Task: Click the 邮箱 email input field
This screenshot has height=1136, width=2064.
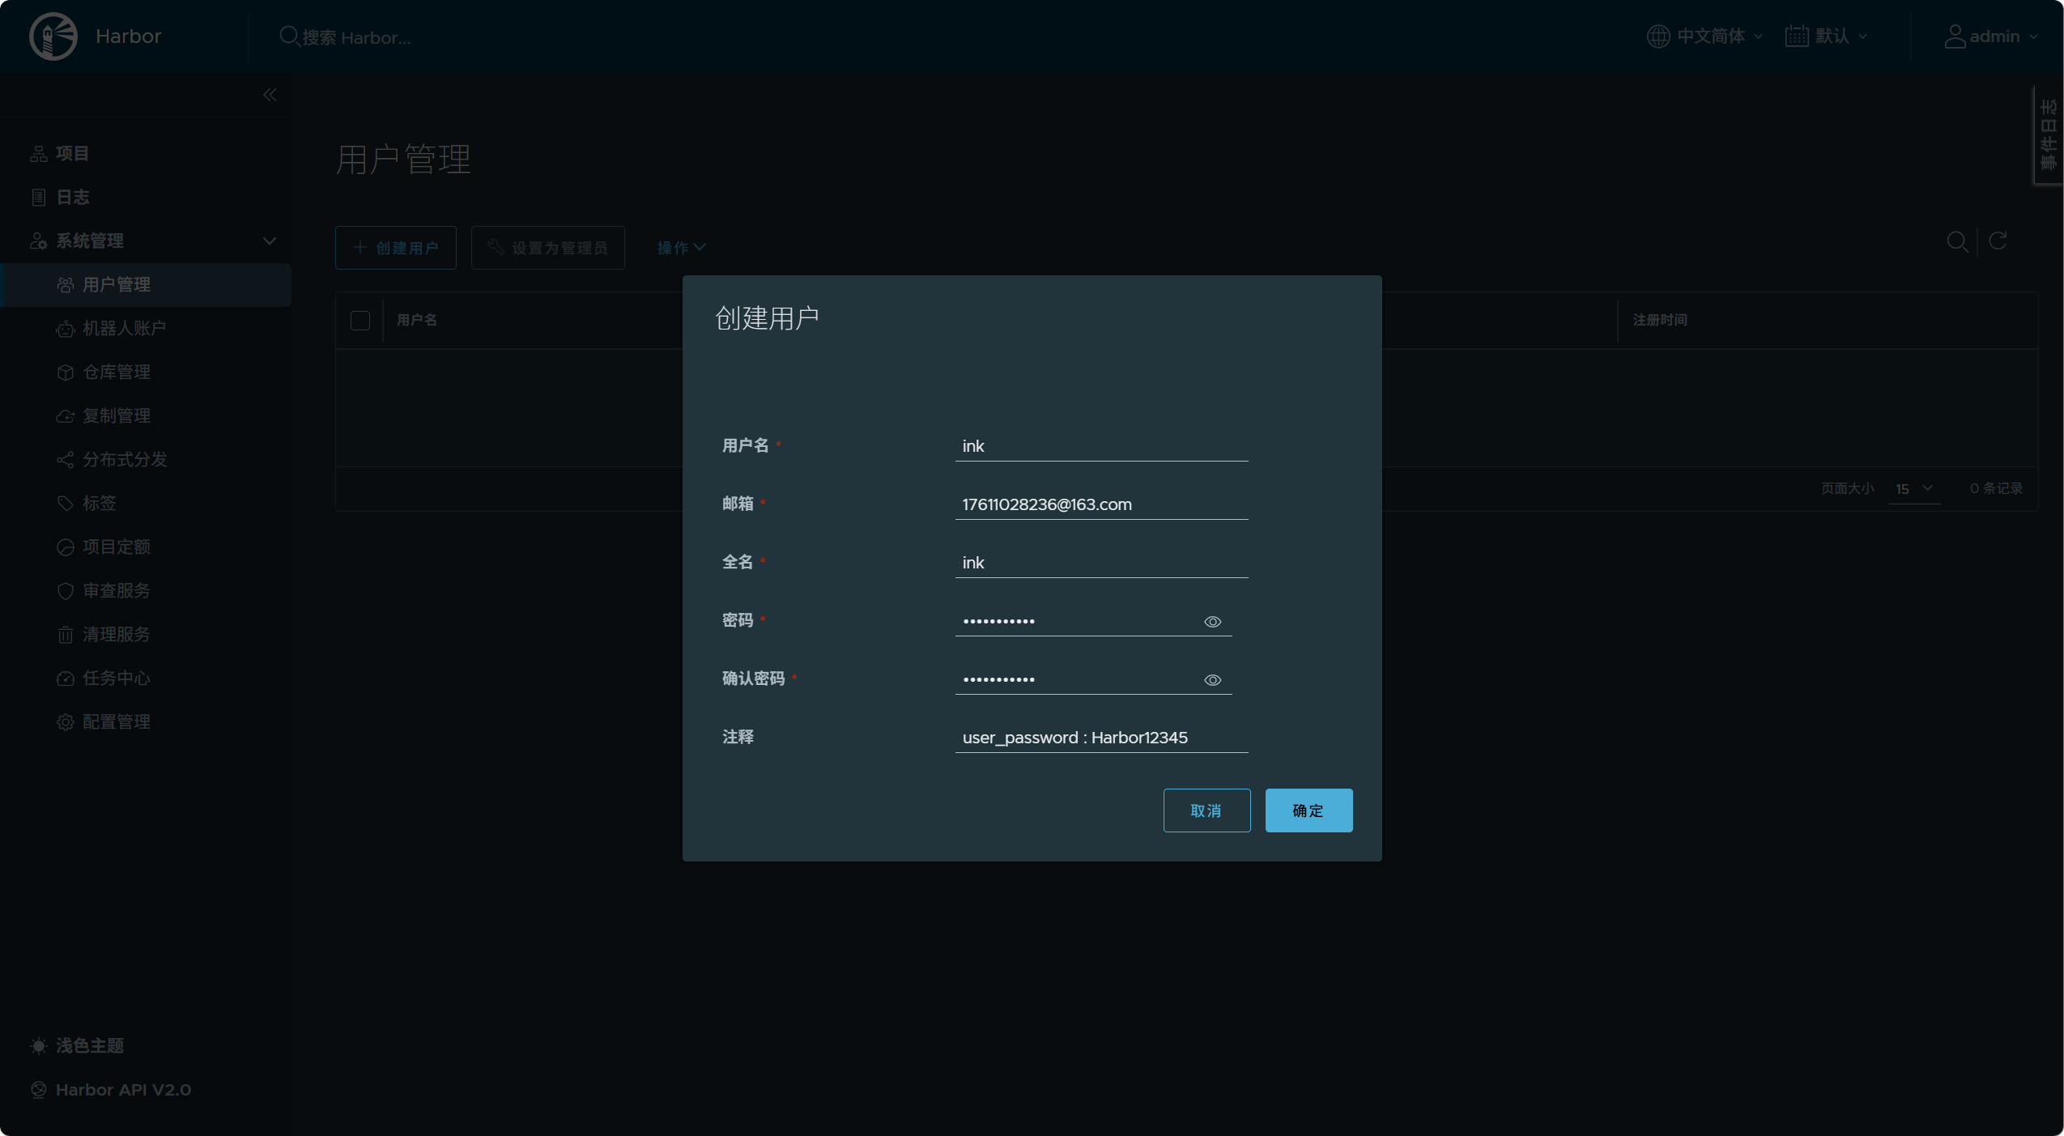Action: tap(1100, 504)
